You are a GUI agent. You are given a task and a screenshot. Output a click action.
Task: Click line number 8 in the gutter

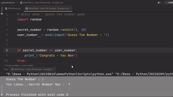coord(7,50)
